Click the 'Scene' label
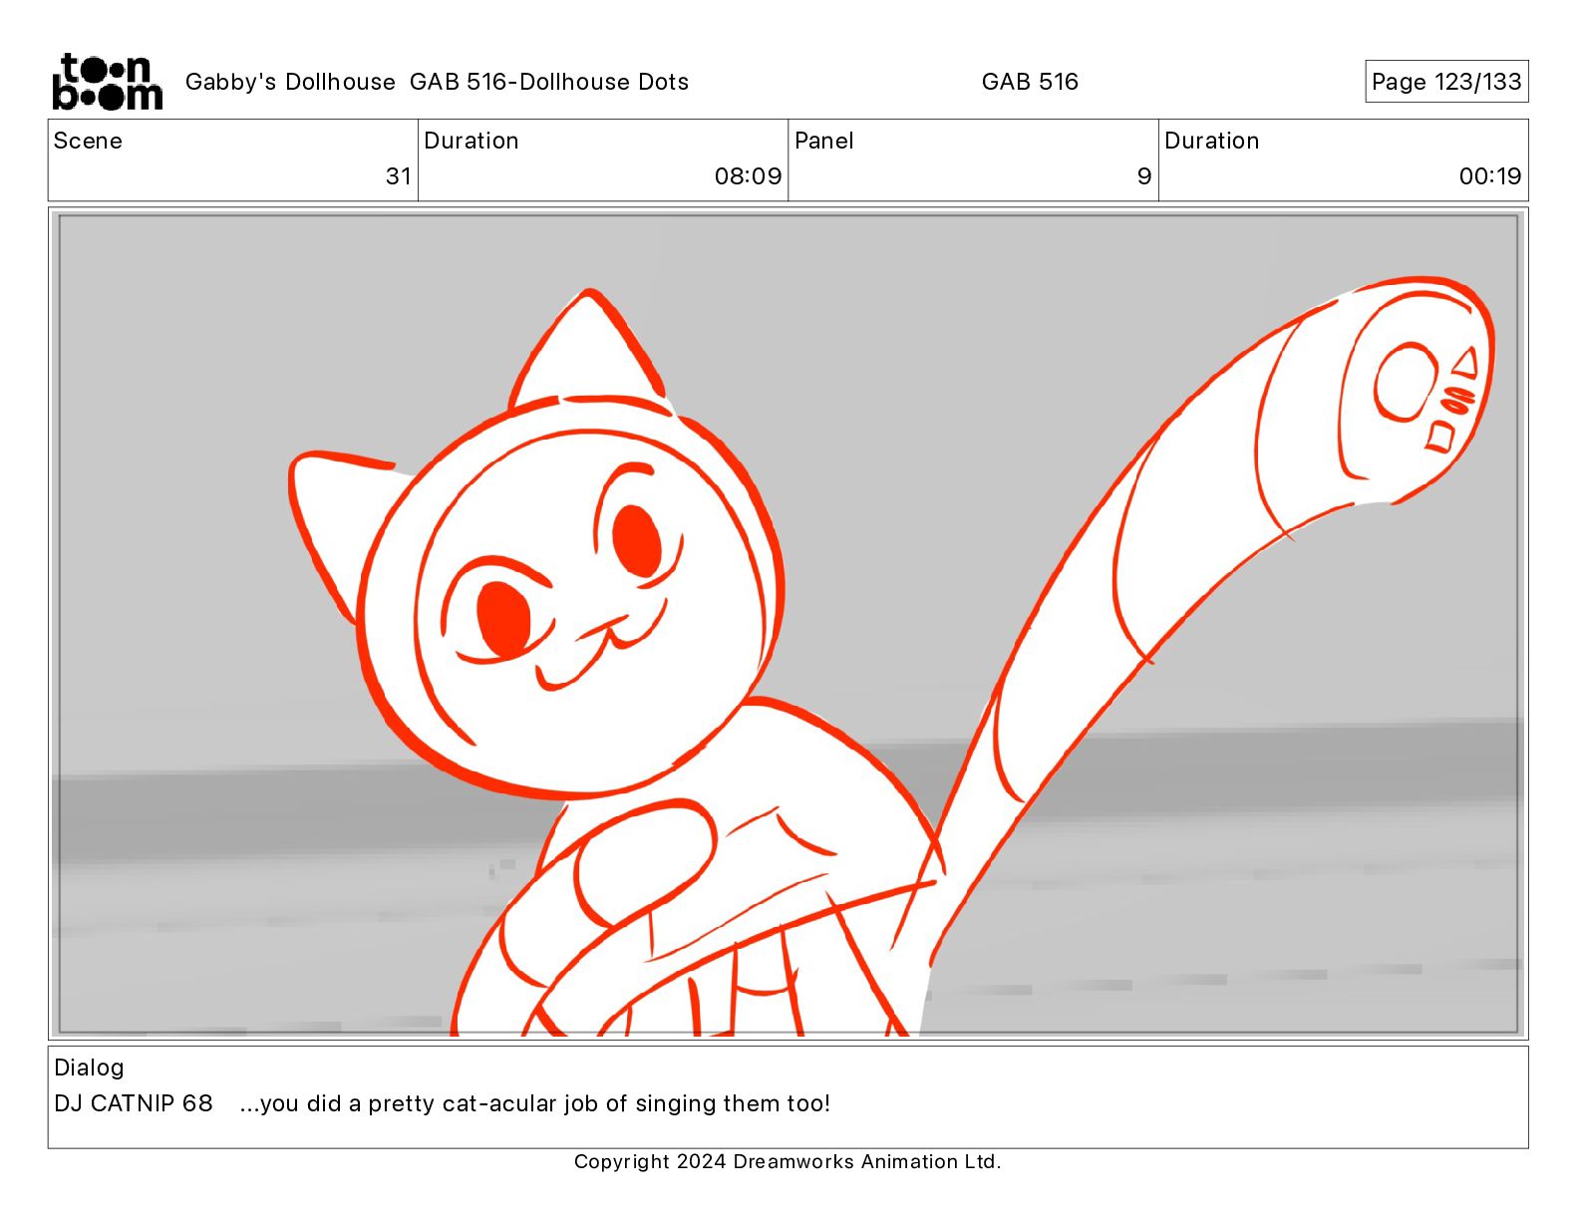 pos(88,141)
